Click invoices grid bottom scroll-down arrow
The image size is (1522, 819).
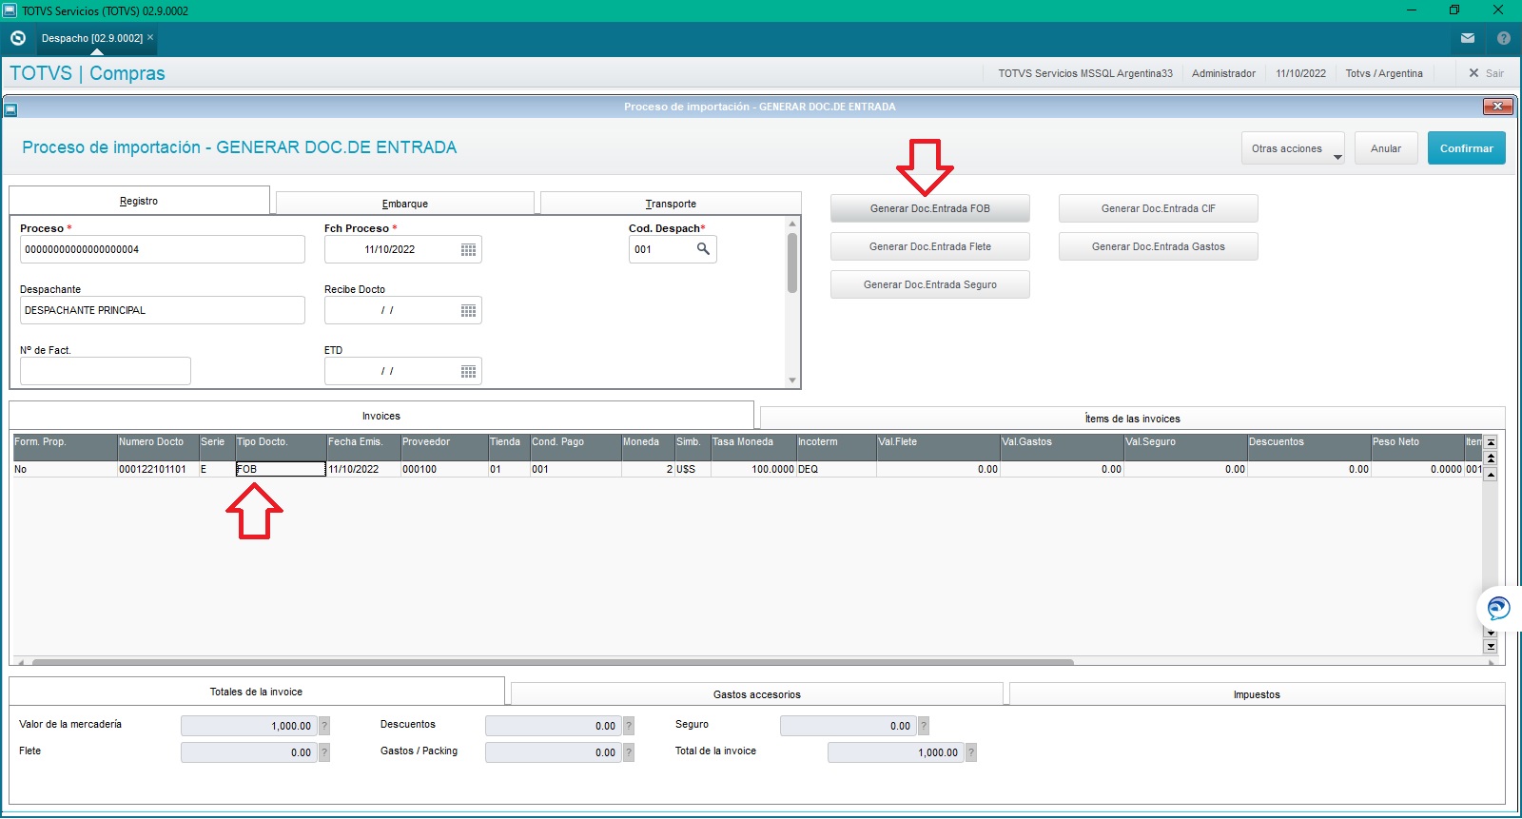[1491, 647]
